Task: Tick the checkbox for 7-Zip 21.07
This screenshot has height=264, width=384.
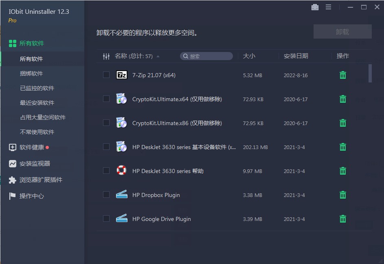Action: click(x=106, y=75)
